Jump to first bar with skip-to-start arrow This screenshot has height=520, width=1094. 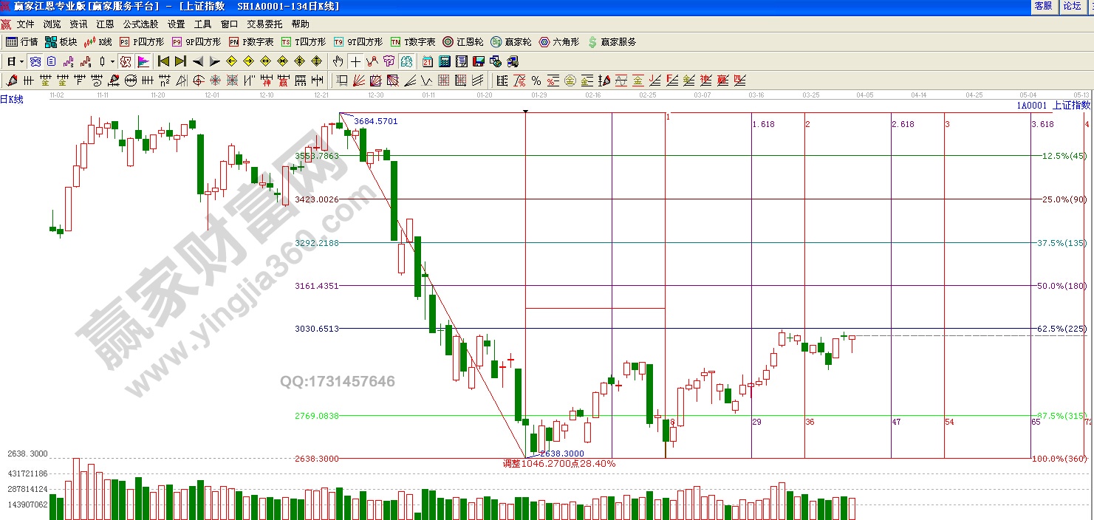(164, 61)
